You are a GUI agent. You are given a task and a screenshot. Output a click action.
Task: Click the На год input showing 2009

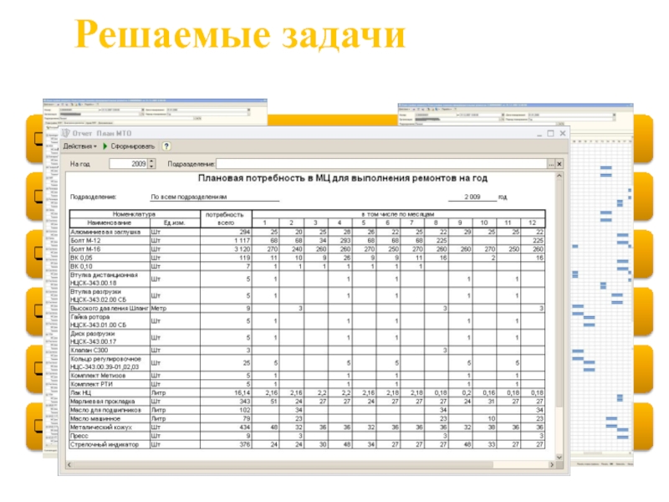click(x=128, y=164)
